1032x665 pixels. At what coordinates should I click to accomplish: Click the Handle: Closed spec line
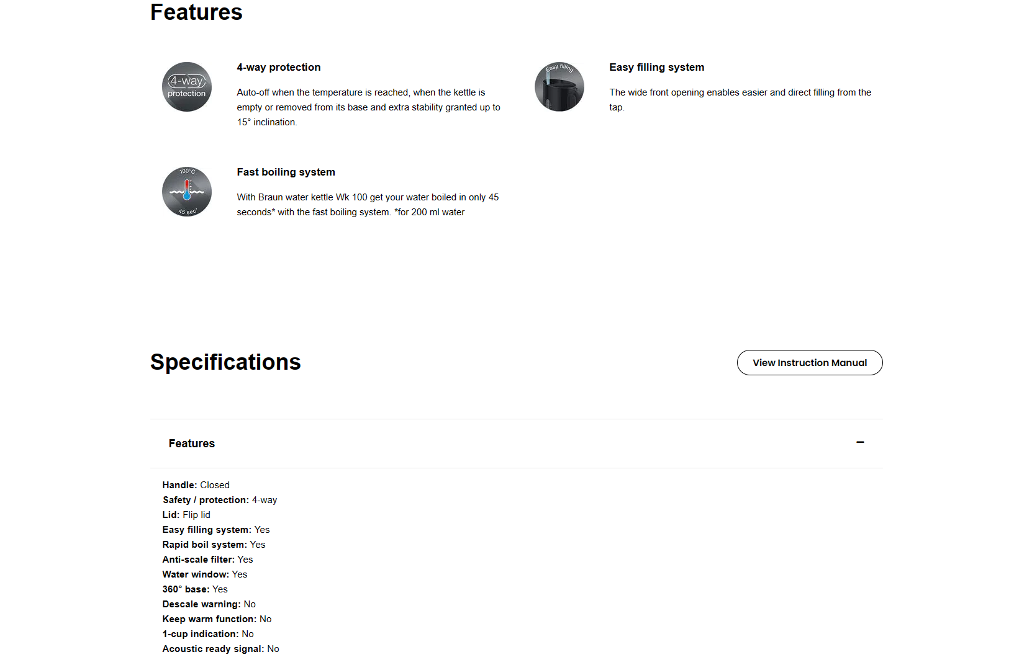[196, 485]
